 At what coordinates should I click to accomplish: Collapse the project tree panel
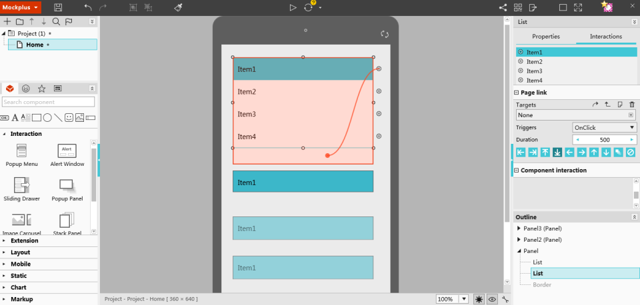(92, 21)
